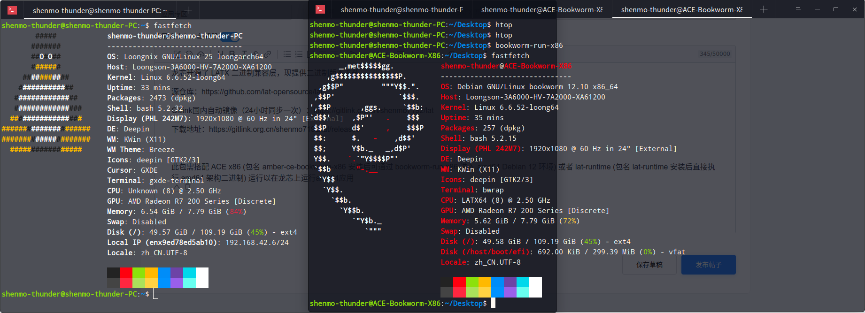Click the "CPU: Unknown (8) @ 2.50 GHz" line
This screenshot has height=313, width=865.
click(x=164, y=191)
